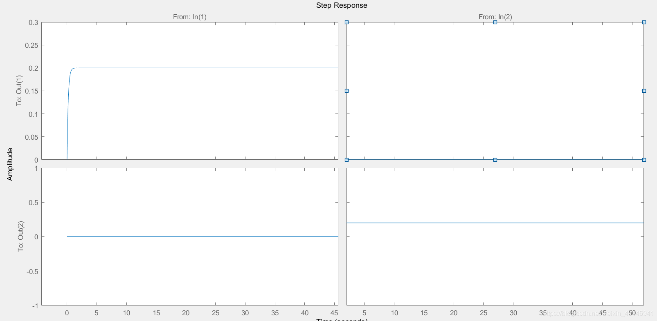The width and height of the screenshot is (657, 321).
Task: Click the 0.15 tick label on Out(1) axis
Action: click(32, 91)
